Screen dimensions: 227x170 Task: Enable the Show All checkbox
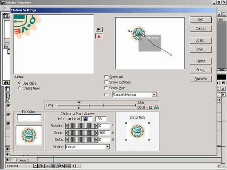click(106, 77)
